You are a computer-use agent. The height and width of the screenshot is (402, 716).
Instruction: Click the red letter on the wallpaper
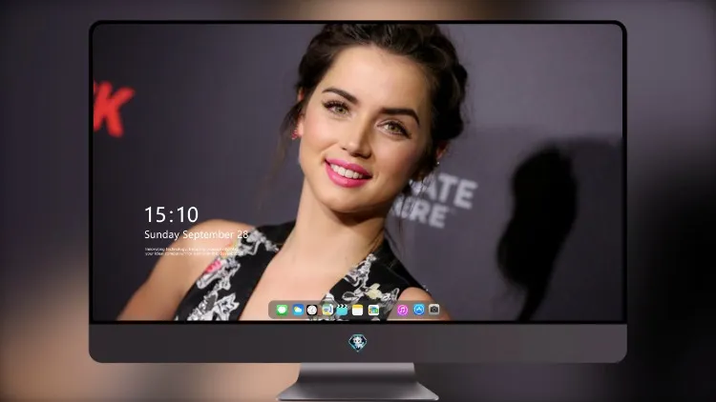click(x=113, y=110)
